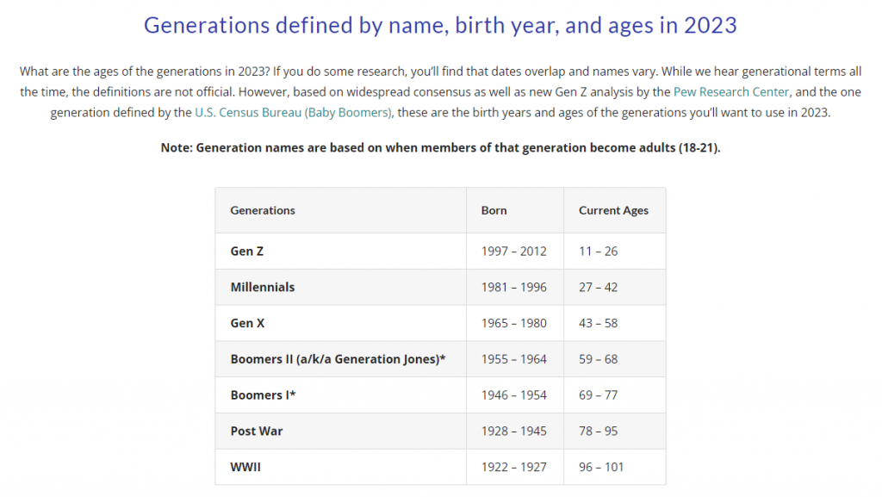Click the page title about generations in 2023
The image size is (882, 497).
(x=440, y=25)
